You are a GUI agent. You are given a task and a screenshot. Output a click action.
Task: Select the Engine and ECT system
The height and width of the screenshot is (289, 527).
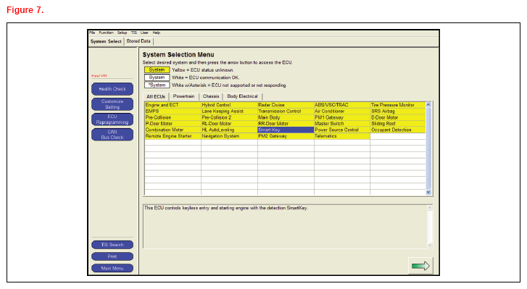pyautogui.click(x=173, y=105)
